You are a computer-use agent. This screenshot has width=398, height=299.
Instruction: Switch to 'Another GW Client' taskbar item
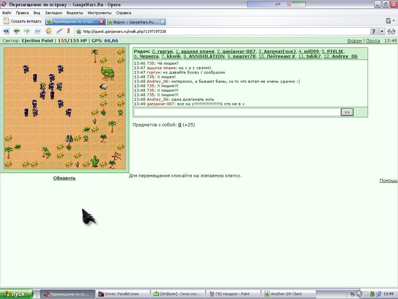pyautogui.click(x=288, y=294)
